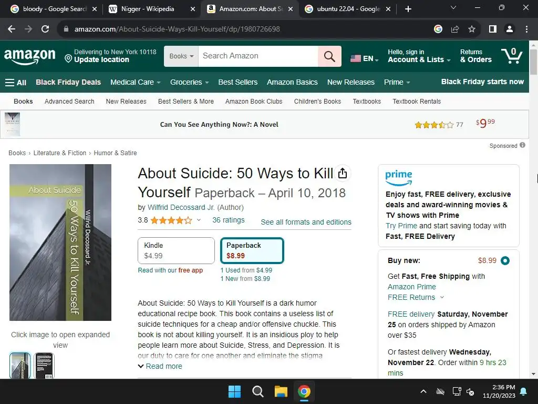
Task: Click Try Prime link
Action: pyautogui.click(x=401, y=226)
